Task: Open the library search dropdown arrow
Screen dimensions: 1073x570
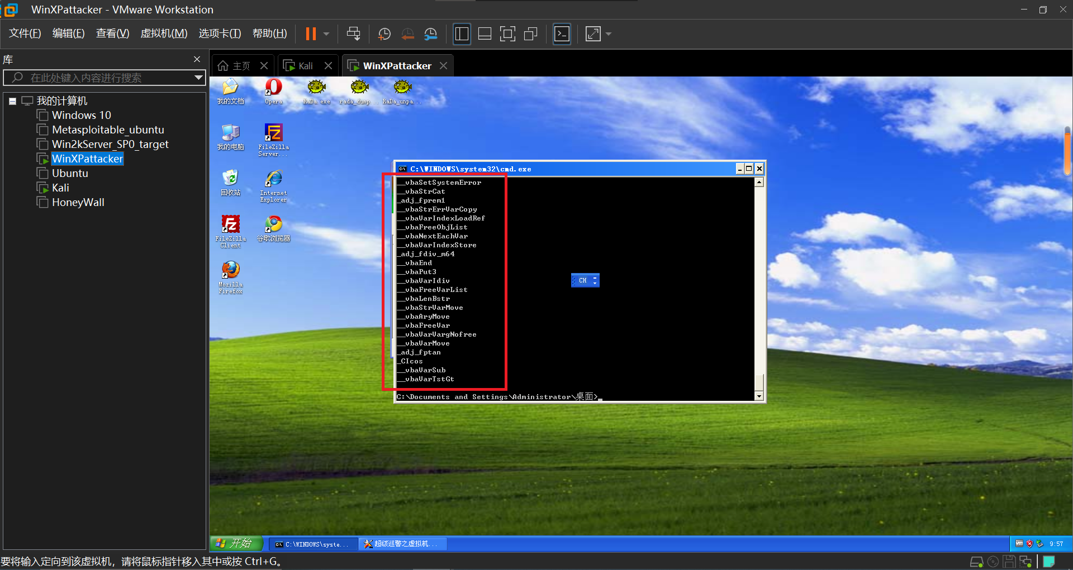Action: pos(198,78)
